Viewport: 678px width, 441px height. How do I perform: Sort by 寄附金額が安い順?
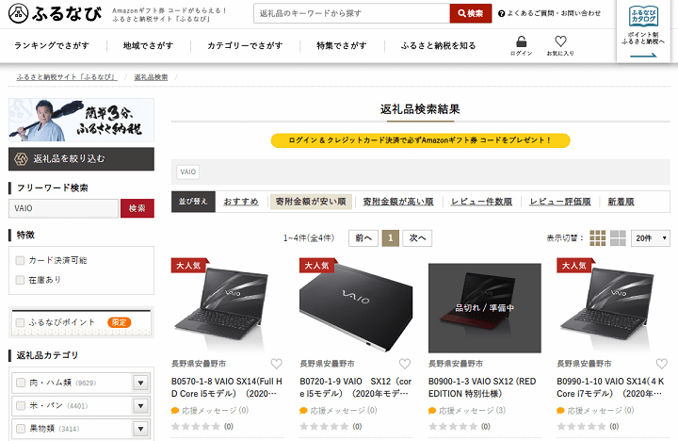[311, 202]
